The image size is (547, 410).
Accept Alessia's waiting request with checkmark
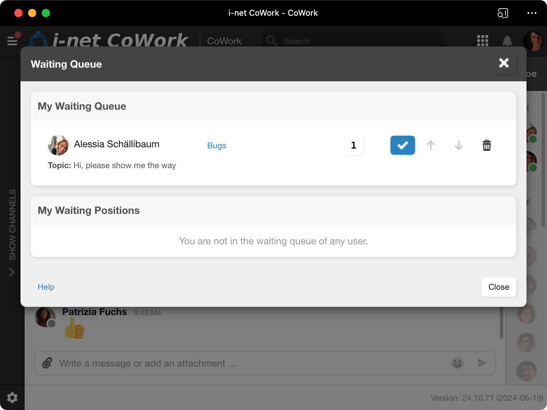pos(402,145)
